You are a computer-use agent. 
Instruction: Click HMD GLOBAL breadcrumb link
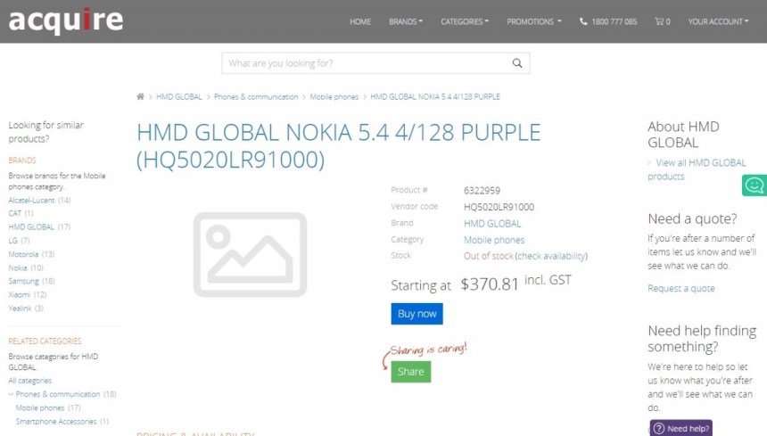[179, 97]
